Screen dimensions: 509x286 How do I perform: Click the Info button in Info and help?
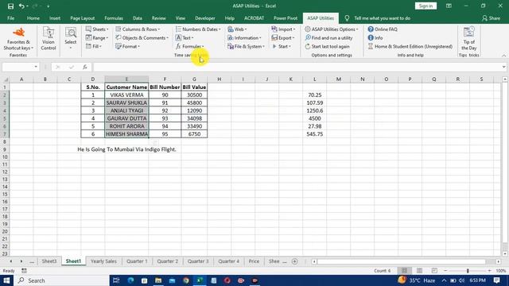pyautogui.click(x=375, y=38)
